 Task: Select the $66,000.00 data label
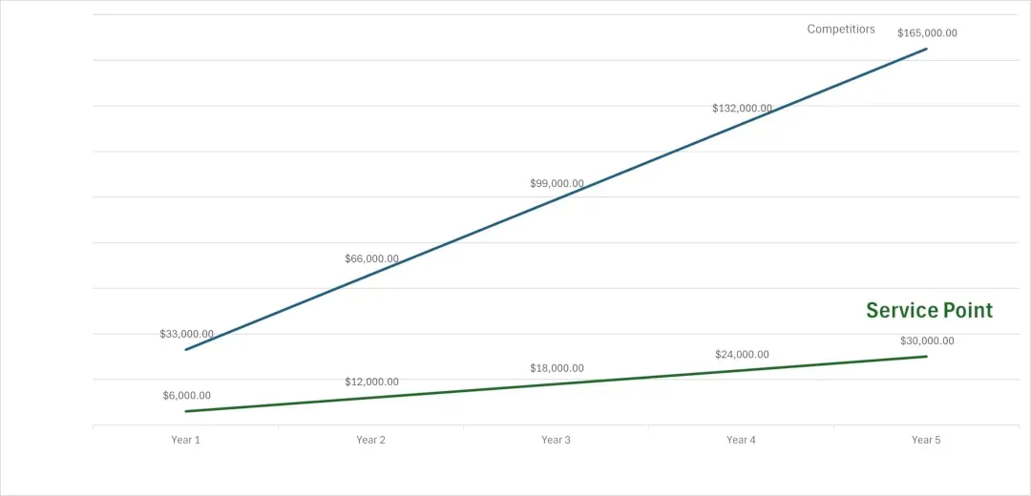point(371,258)
